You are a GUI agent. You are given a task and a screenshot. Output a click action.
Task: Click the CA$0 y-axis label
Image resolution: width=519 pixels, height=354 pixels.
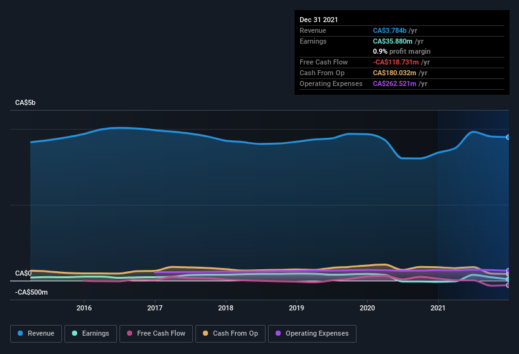tap(23, 273)
